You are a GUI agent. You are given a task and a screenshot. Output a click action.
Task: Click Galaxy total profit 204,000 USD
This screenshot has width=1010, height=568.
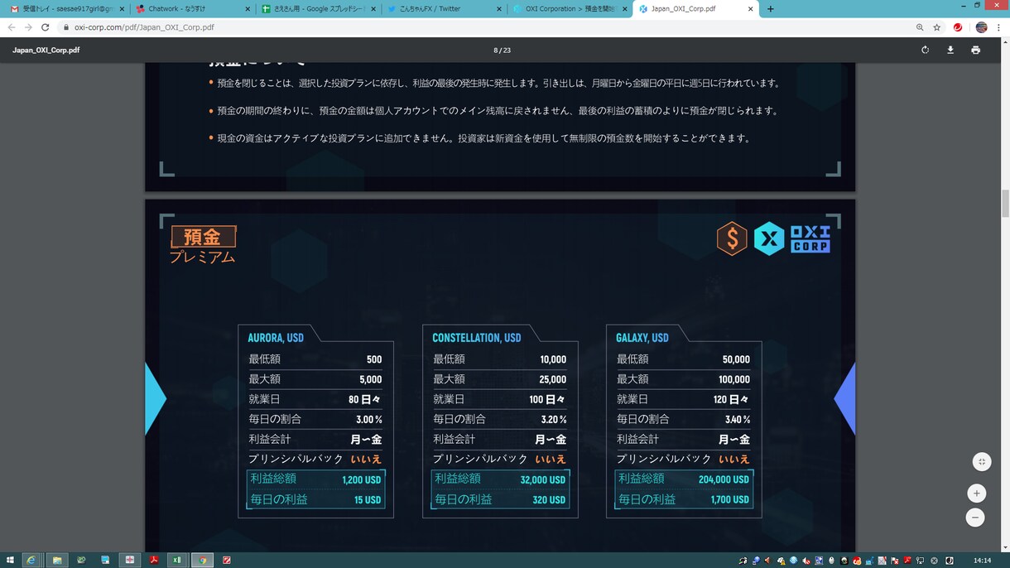click(x=724, y=479)
